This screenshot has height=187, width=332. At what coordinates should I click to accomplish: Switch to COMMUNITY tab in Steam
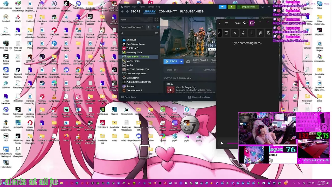[168, 11]
